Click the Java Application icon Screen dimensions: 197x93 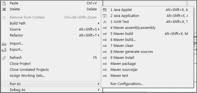click(x=105, y=16)
